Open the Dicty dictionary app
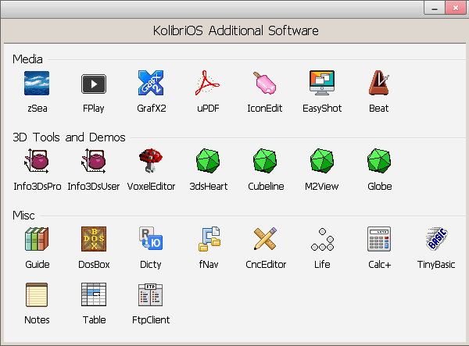Image resolution: width=469 pixels, height=346 pixels. pos(151,239)
